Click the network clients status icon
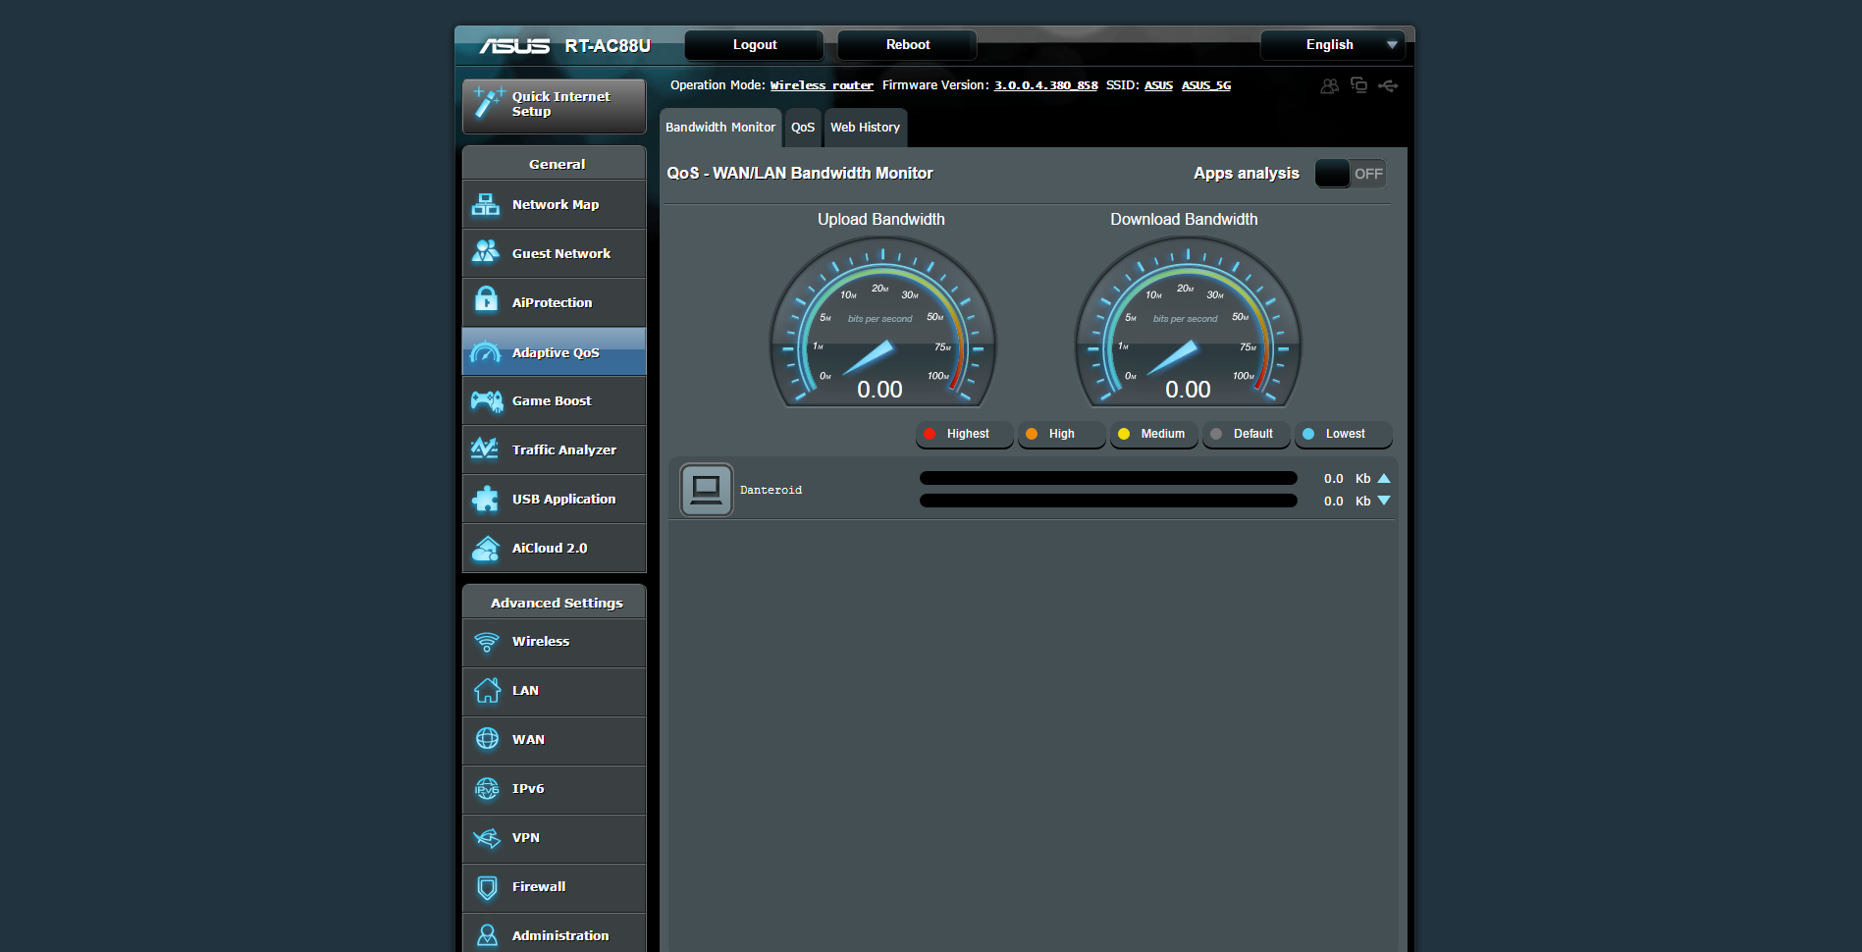1862x952 pixels. click(x=1359, y=85)
